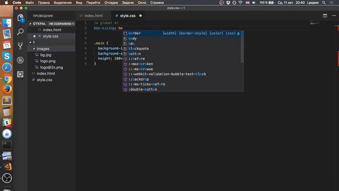Open the Calendar app in dock

(7, 45)
